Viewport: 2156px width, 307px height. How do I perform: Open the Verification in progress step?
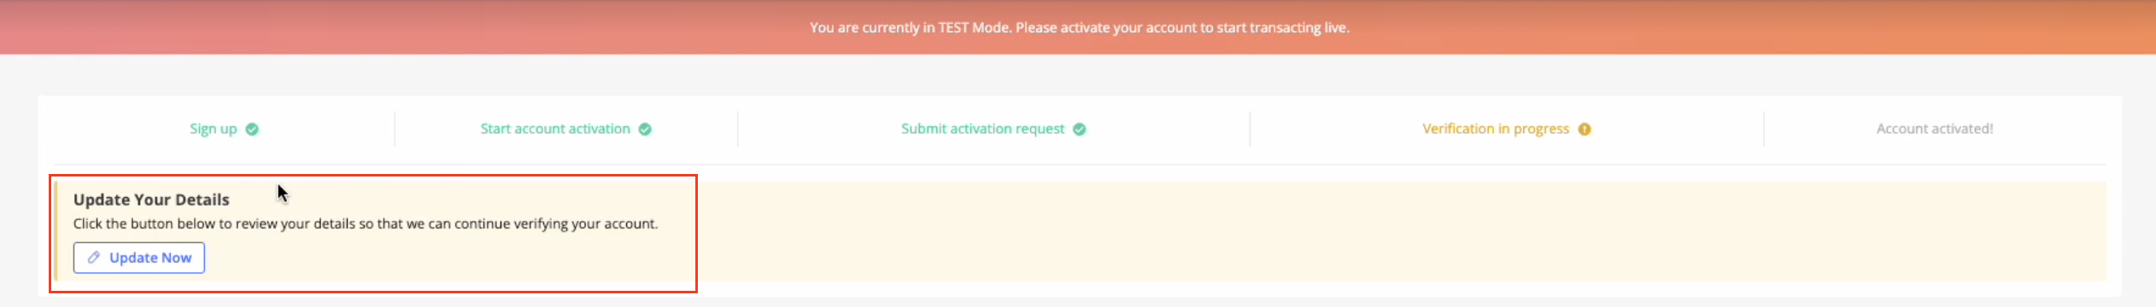pos(1496,129)
